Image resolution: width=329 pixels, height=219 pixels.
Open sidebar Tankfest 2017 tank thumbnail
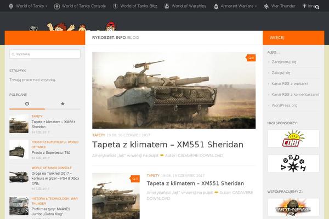[x=19, y=175]
